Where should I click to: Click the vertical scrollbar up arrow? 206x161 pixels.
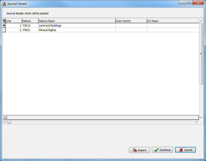pos(201,21)
